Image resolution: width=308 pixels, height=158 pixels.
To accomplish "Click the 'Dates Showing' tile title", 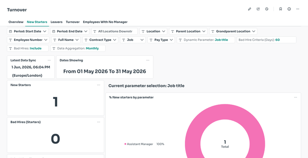I will tap(71, 60).
